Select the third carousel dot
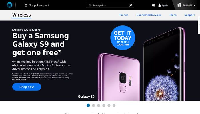200x114 pixels. (x=99, y=105)
